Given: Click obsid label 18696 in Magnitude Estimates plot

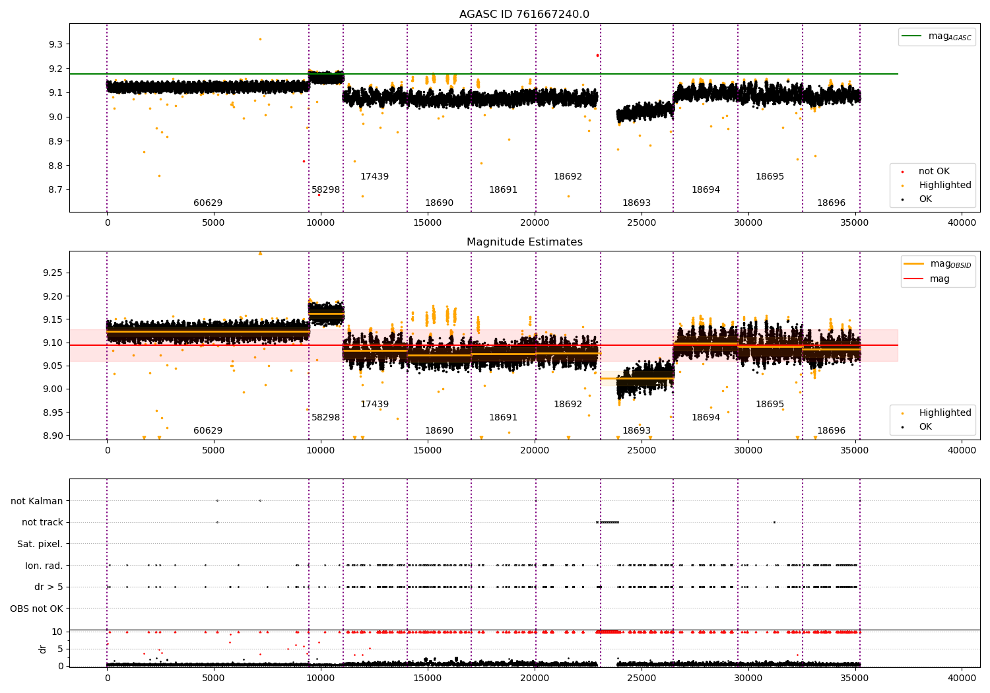Looking at the screenshot, I should point(831,431).
